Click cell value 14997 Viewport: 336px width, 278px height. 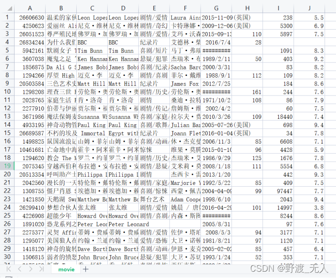point(278,208)
